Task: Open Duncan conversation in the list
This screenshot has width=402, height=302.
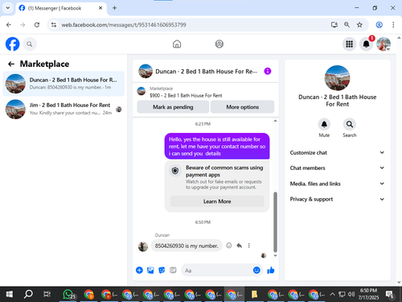Action: point(64,84)
